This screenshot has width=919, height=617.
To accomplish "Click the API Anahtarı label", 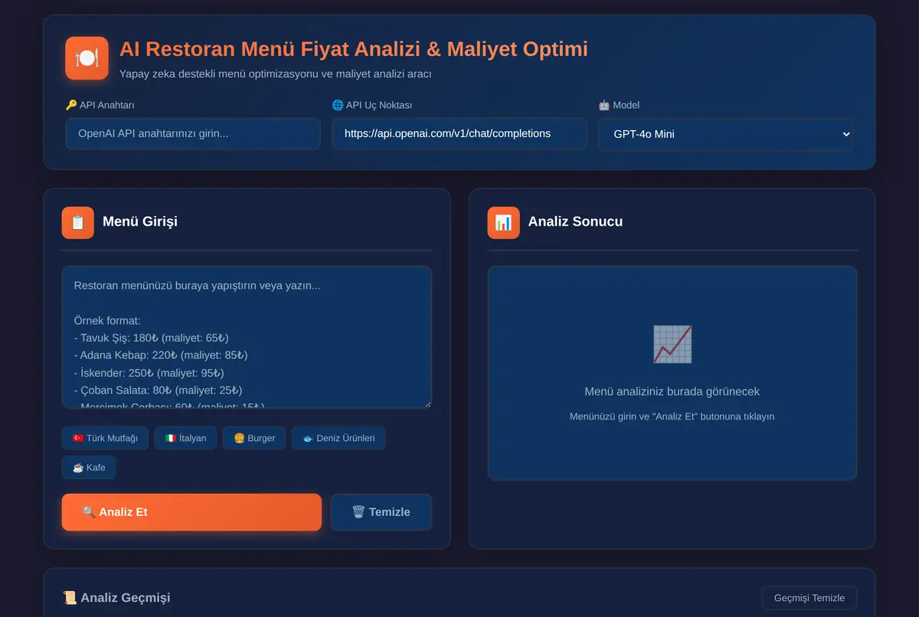I will [x=100, y=106].
